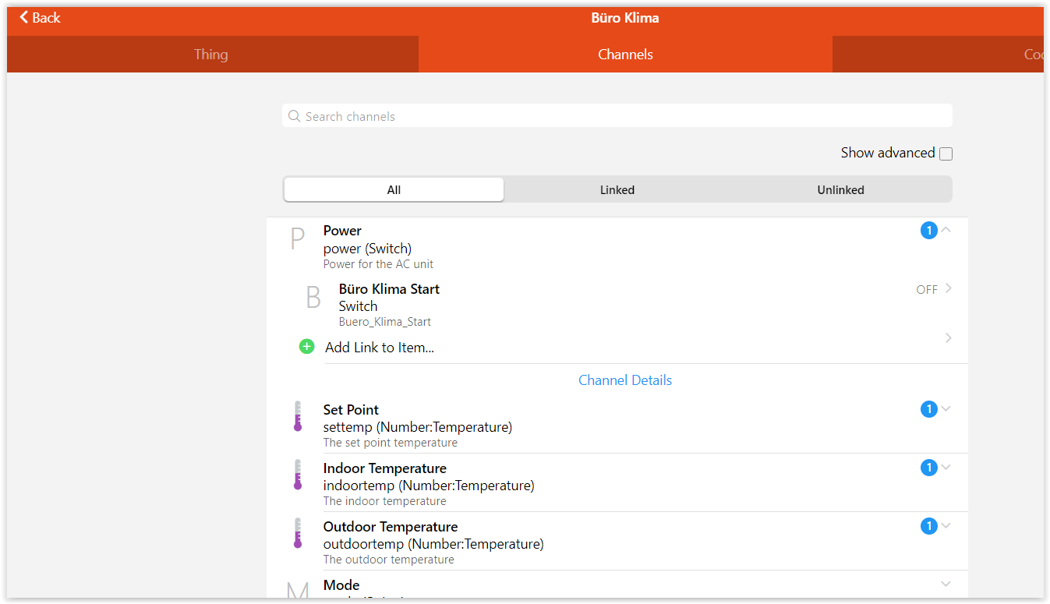The width and height of the screenshot is (1050, 604).
Task: Click the B icon of Büro Klima Start
Action: pyautogui.click(x=313, y=298)
